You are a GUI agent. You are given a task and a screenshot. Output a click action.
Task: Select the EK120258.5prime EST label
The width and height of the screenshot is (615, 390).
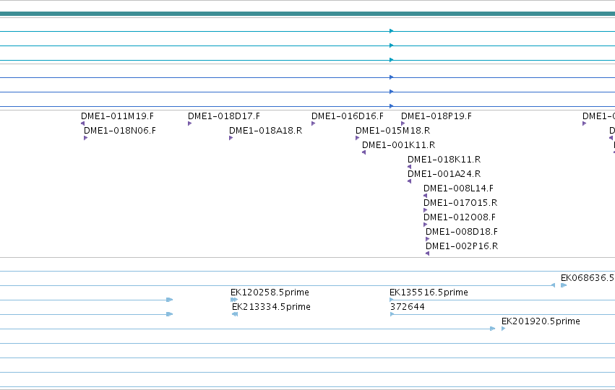pyautogui.click(x=270, y=292)
